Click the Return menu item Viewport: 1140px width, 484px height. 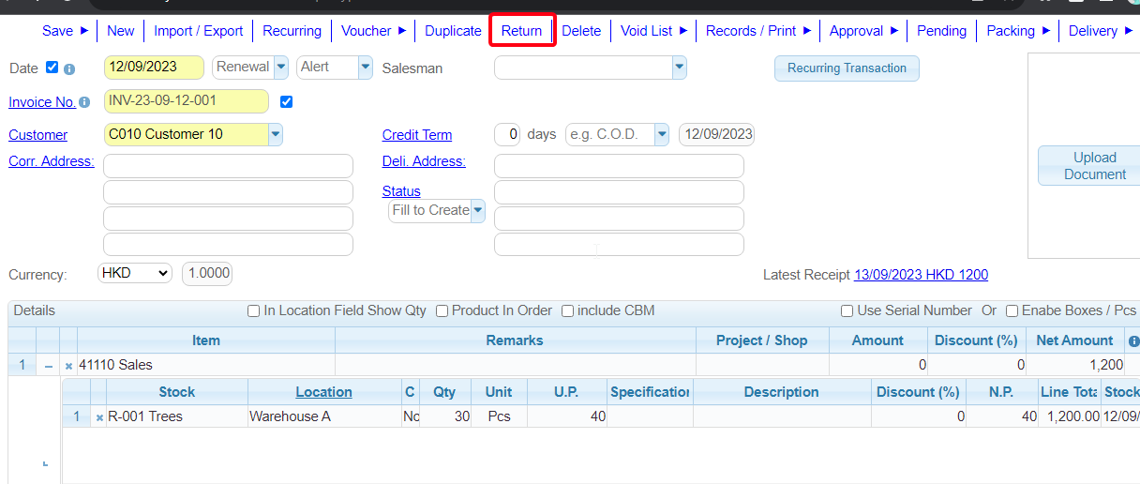(521, 31)
